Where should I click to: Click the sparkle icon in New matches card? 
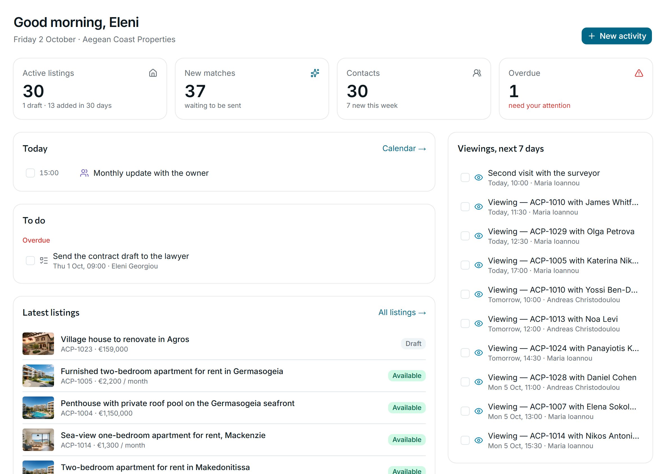315,73
